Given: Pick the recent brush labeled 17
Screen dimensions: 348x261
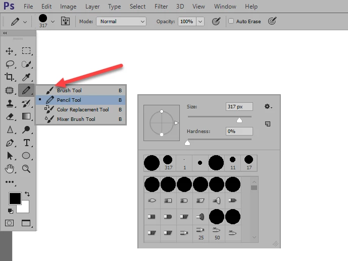Looking at the screenshot, I should [249, 163].
